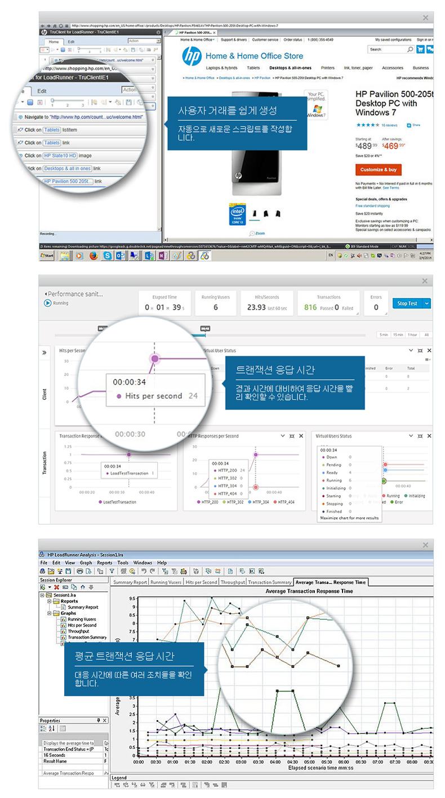The image size is (445, 798).
Task: Maximize the HTTP Responses per Second chart
Action: [x=291, y=436]
